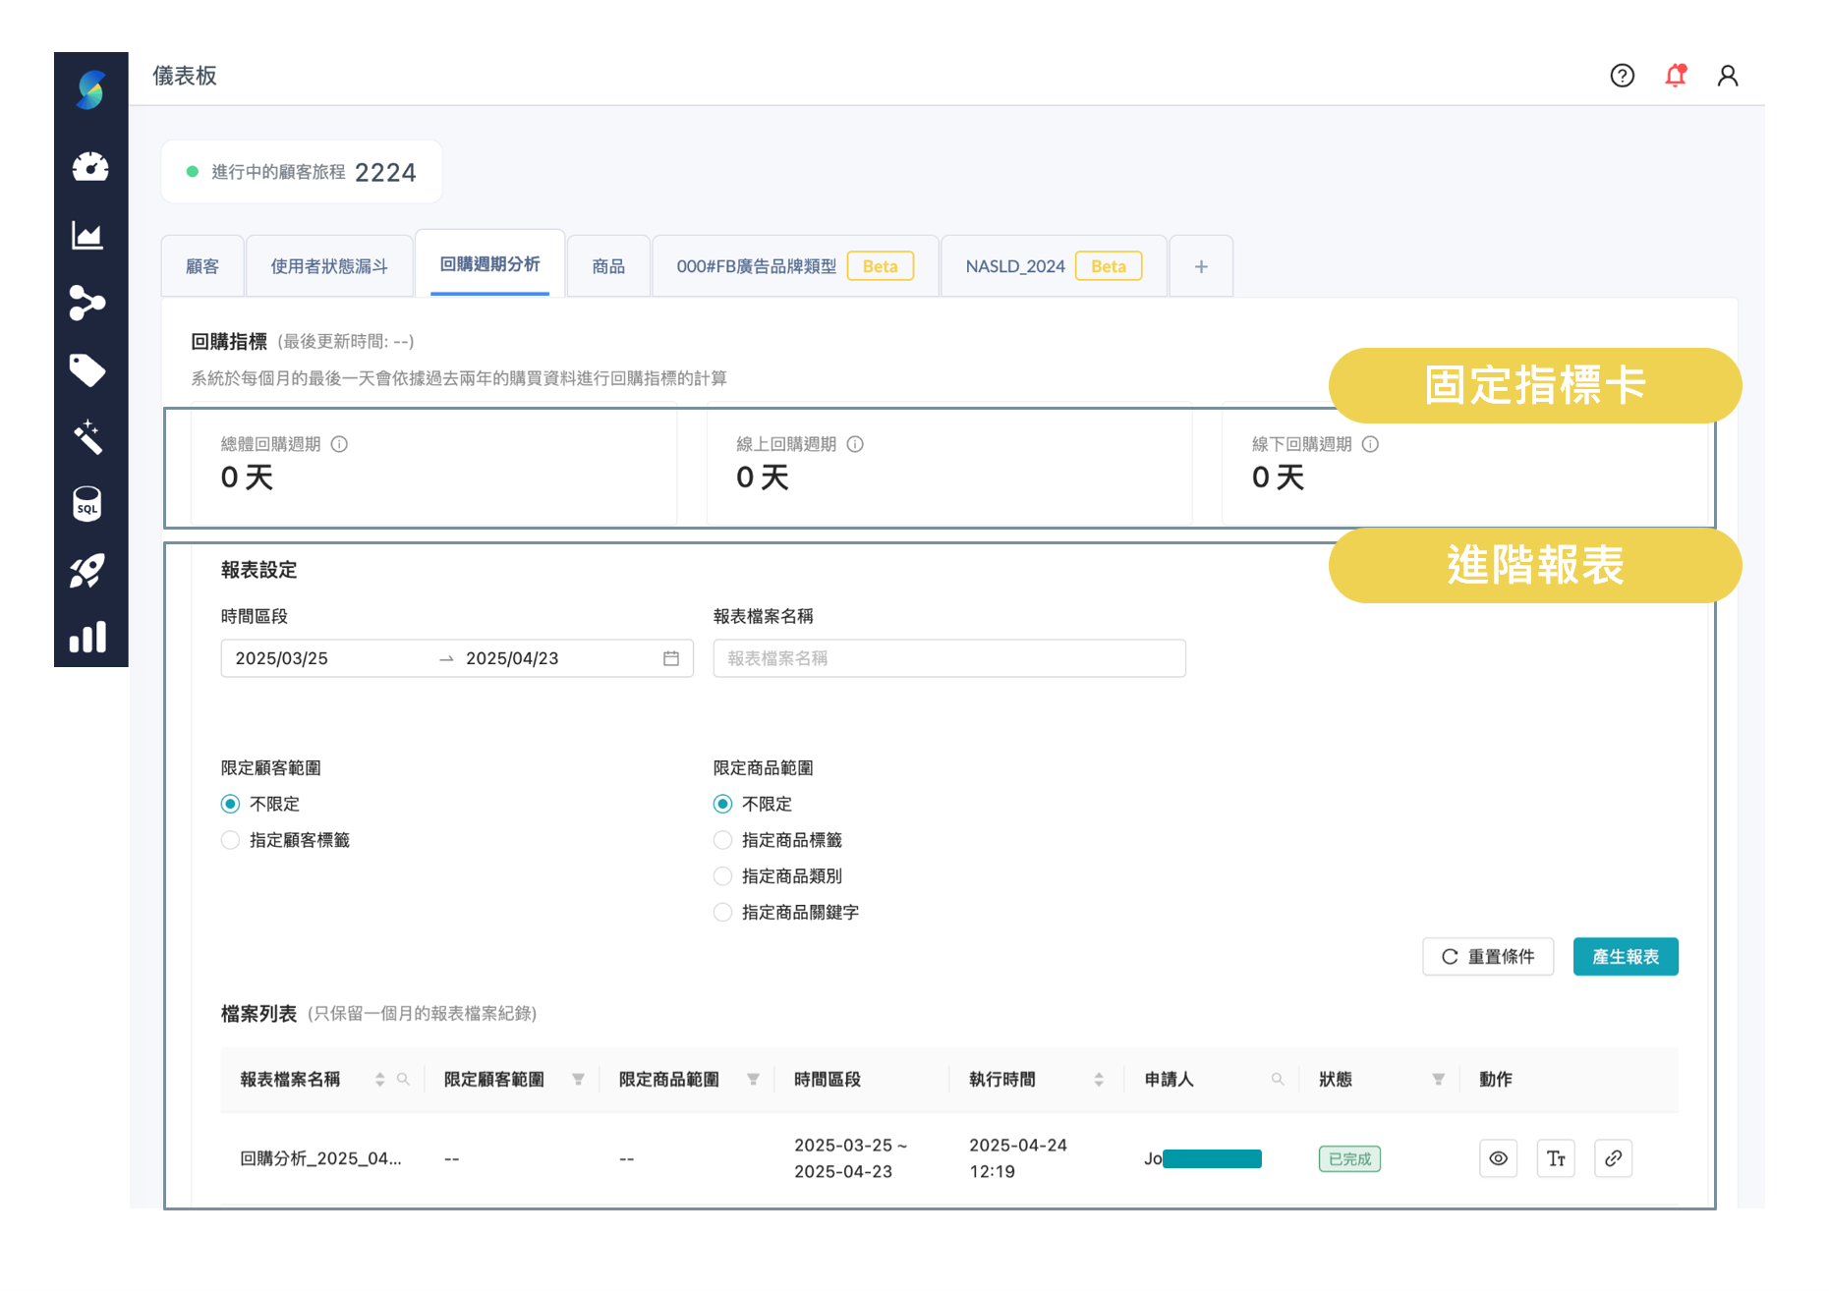The height and width of the screenshot is (1291, 1829).
Task: Select the analytics chart icon in sidebar
Action: point(89,235)
